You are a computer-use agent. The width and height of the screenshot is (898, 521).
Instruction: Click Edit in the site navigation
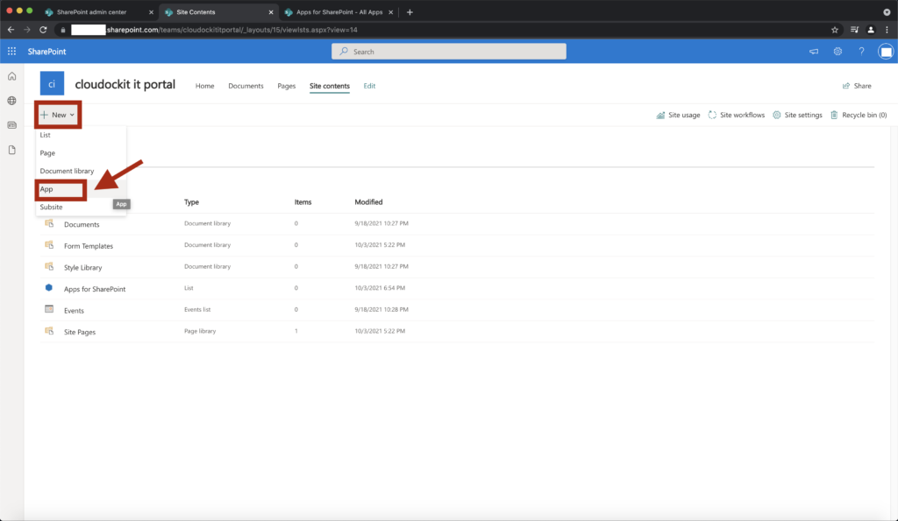pos(369,86)
